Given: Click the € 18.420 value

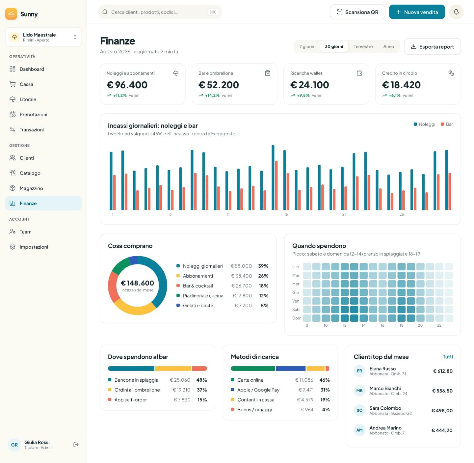Looking at the screenshot, I should click(401, 85).
